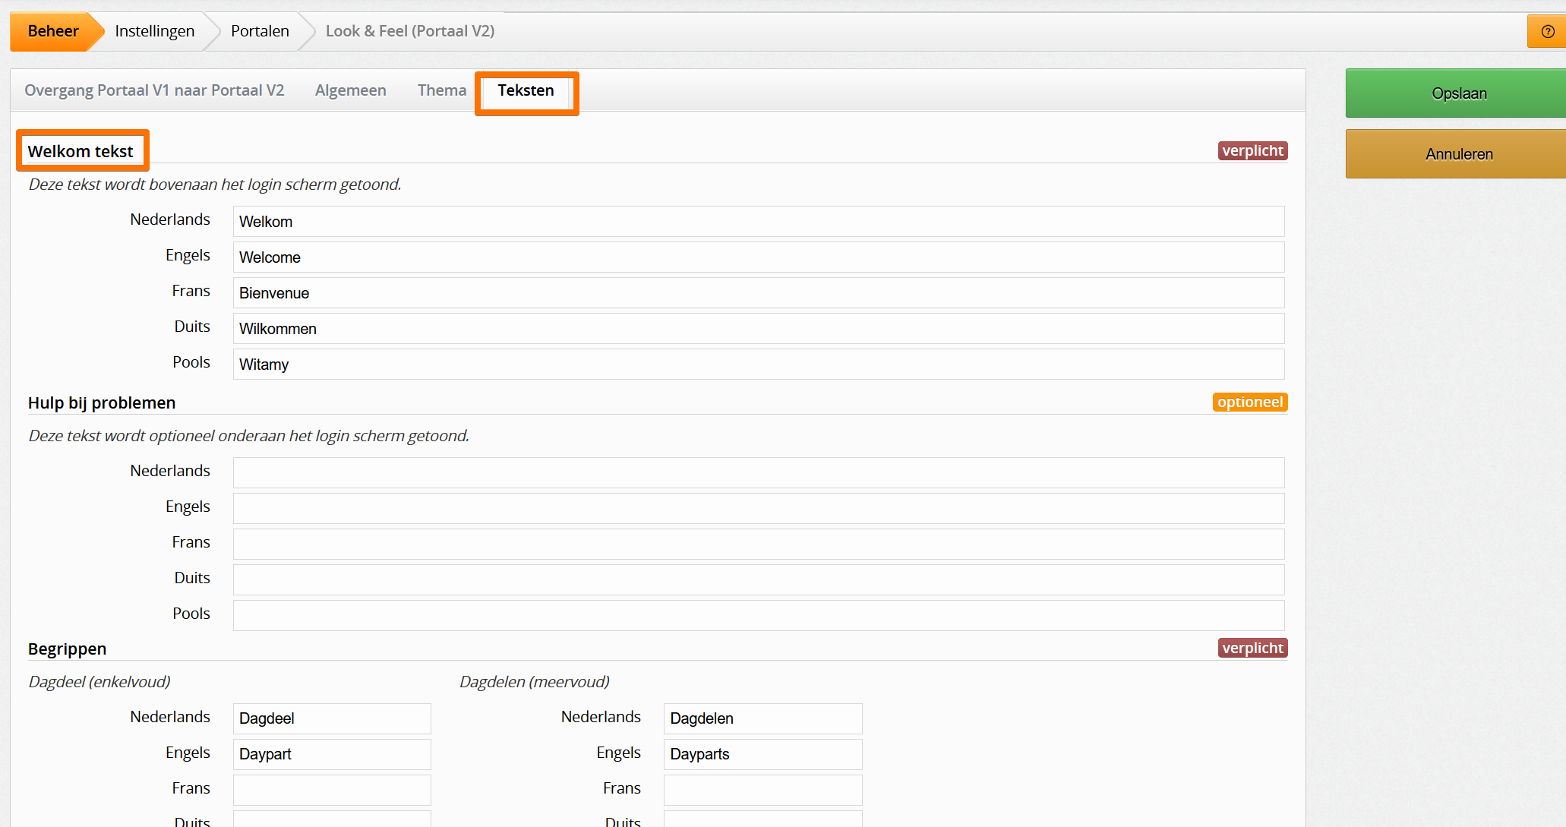Open the Thema tab

(x=441, y=90)
